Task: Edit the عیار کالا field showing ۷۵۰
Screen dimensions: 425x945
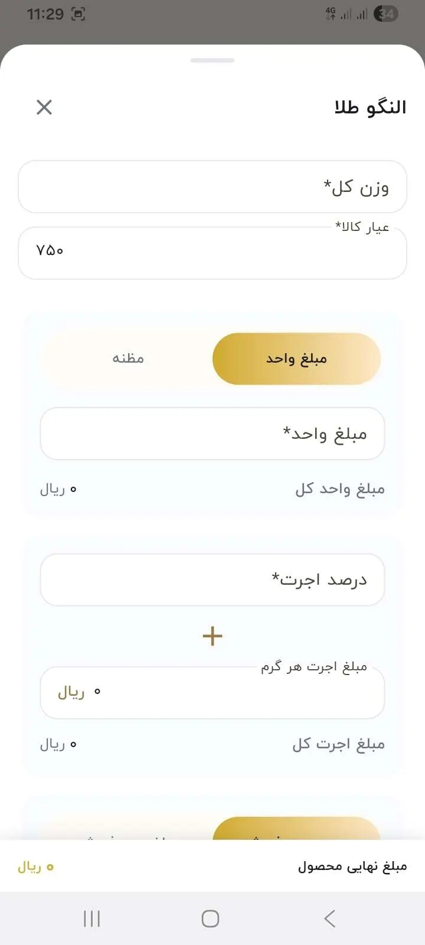Action: [212, 253]
